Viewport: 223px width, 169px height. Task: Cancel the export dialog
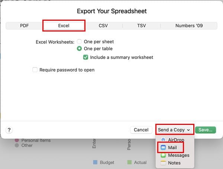(141, 130)
